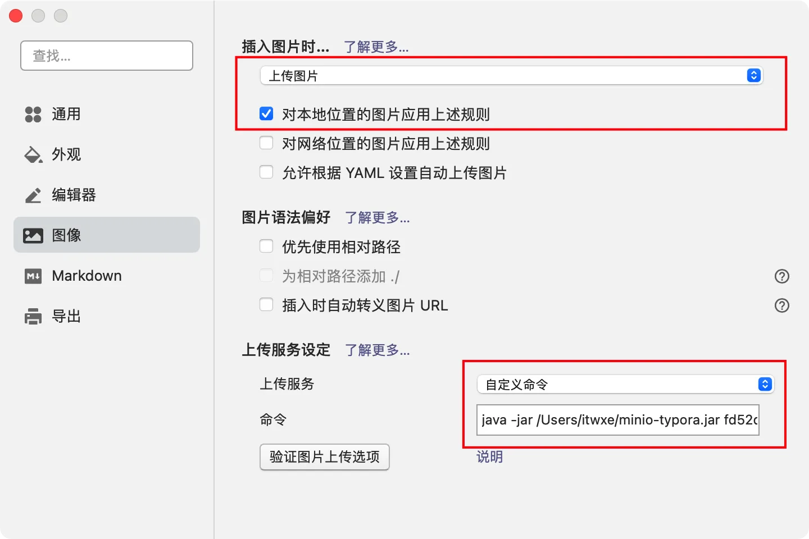Image resolution: width=809 pixels, height=539 pixels.
Task: Expand the 自定义命令 upload service dropdown
Action: (625, 385)
